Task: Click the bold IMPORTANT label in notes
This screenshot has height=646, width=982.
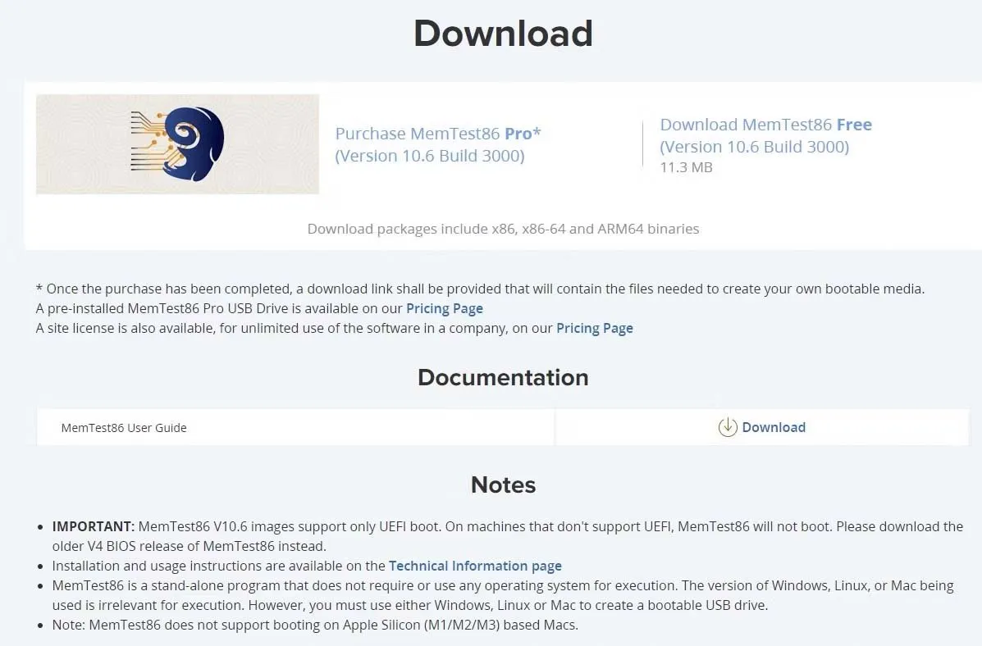Action: tap(93, 526)
